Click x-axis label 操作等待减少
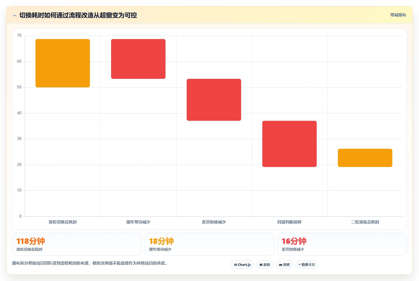 point(138,222)
